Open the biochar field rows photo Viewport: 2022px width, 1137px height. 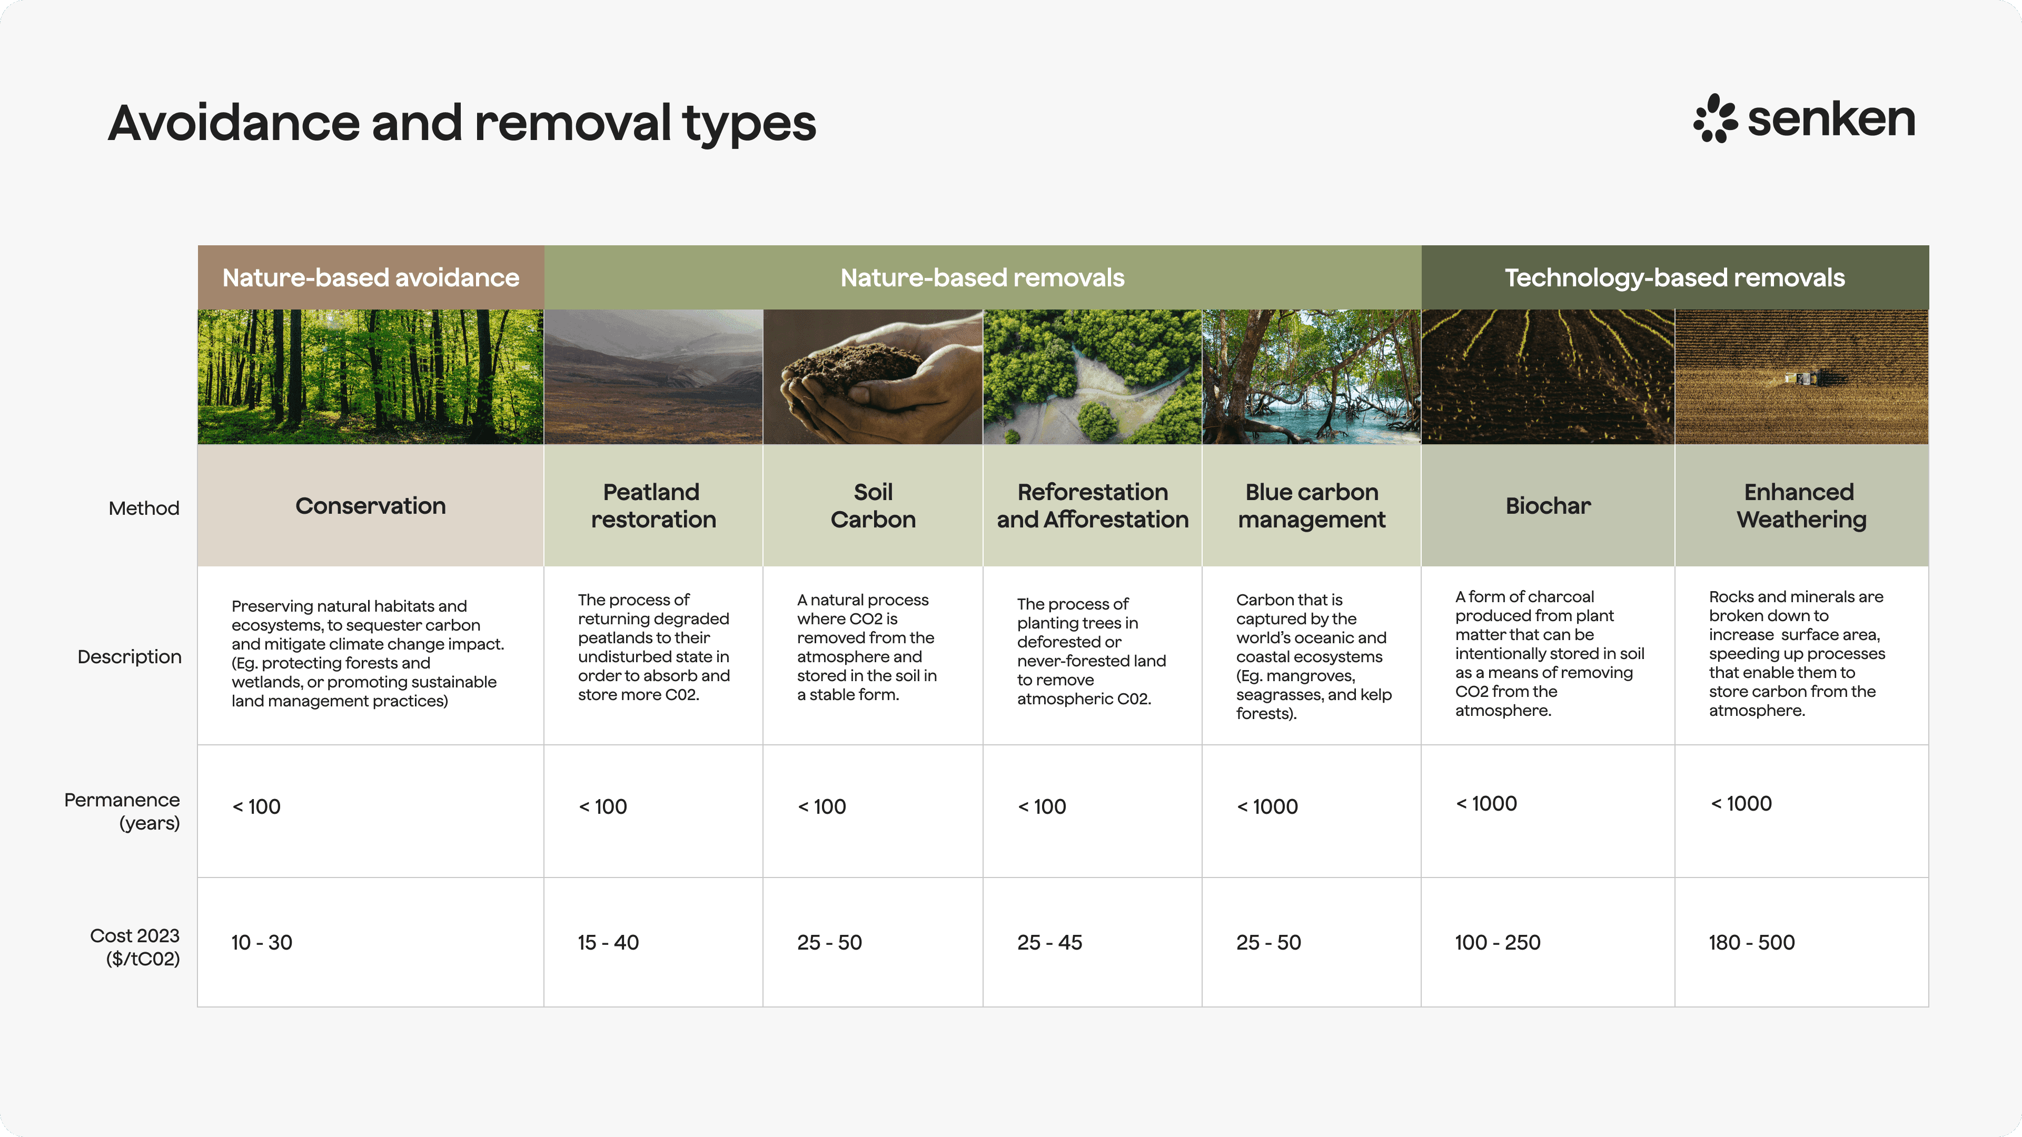tap(1548, 377)
